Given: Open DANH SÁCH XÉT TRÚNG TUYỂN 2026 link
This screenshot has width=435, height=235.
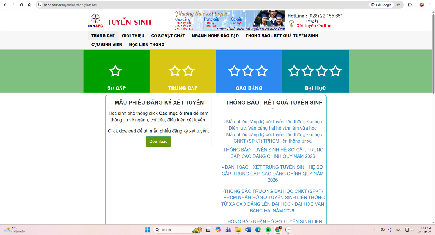Looking at the screenshot, I should [273, 174].
